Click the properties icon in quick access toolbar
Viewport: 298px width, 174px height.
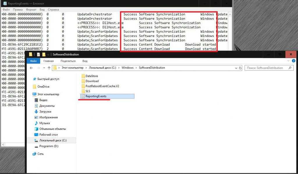pos(38,54)
